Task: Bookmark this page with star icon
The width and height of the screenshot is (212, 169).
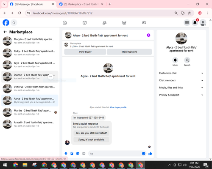Action: click(190, 13)
